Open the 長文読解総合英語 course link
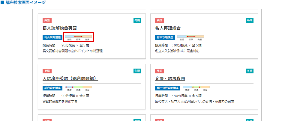This screenshot has width=294, height=121. tap(60, 28)
